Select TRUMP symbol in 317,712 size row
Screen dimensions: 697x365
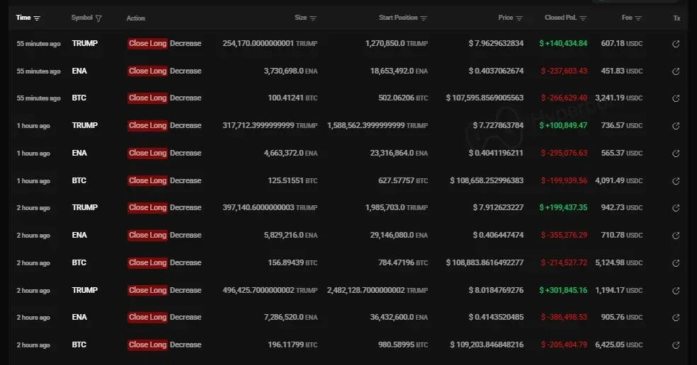84,126
